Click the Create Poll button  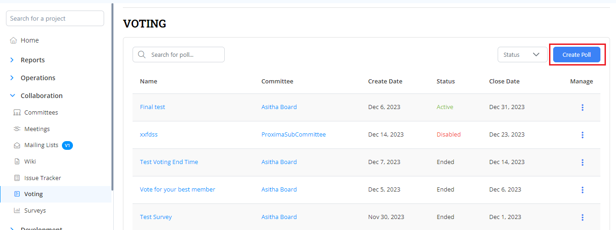tap(576, 55)
